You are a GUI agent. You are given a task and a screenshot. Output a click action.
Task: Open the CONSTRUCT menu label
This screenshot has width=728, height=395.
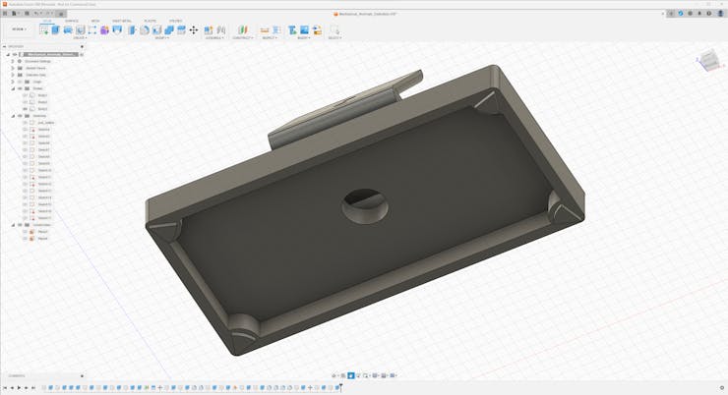click(243, 38)
